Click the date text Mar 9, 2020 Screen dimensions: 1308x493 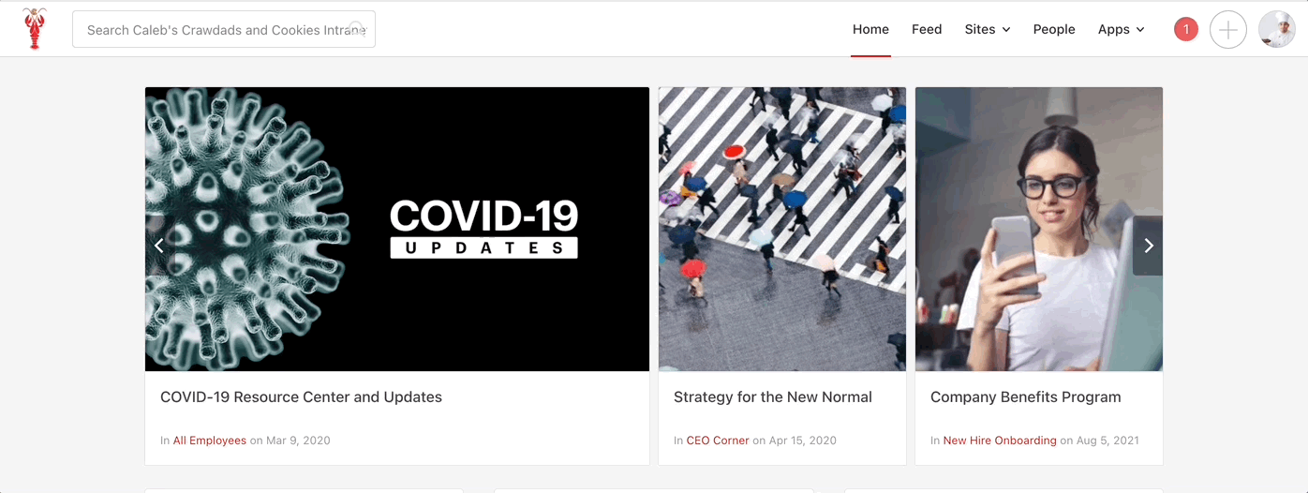298,441
